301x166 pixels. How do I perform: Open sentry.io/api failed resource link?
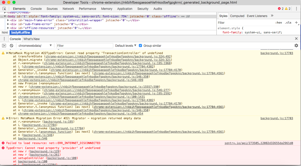click(x=259, y=143)
